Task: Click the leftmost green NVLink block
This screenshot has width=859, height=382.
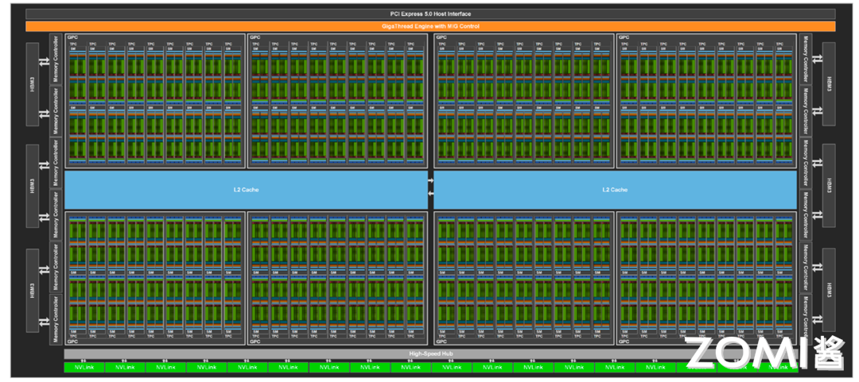Action: click(84, 367)
